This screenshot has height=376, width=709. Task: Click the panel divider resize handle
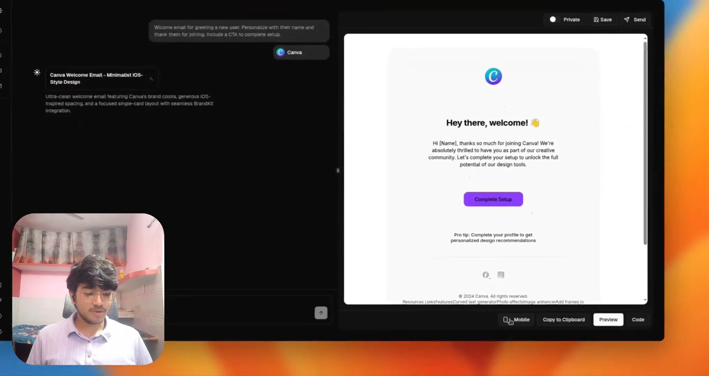tap(338, 171)
